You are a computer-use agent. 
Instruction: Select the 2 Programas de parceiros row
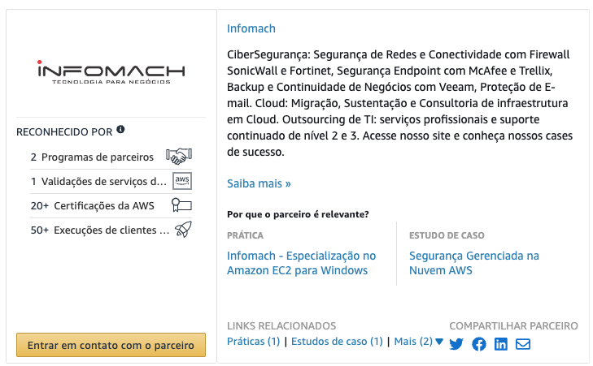[111, 157]
